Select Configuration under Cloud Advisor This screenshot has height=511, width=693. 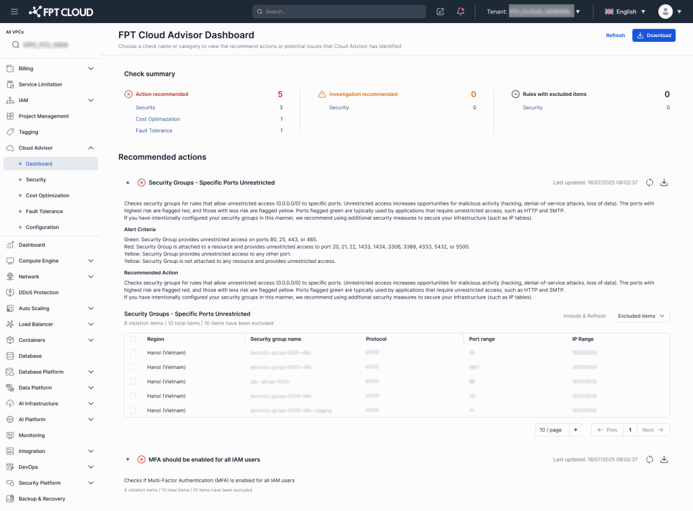point(43,227)
